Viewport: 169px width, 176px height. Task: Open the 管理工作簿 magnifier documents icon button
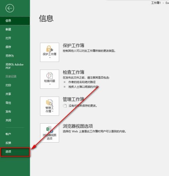pos(50,106)
